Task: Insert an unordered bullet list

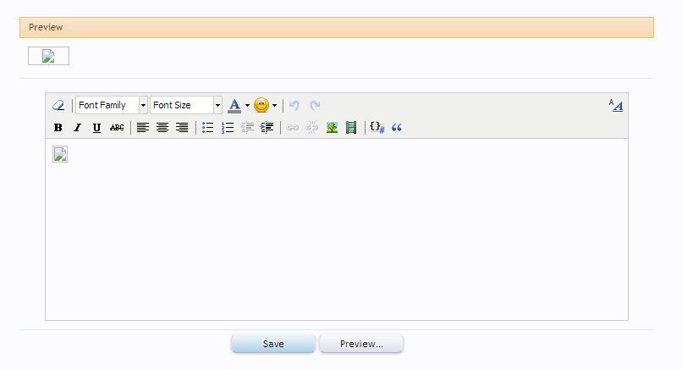Action: 208,128
